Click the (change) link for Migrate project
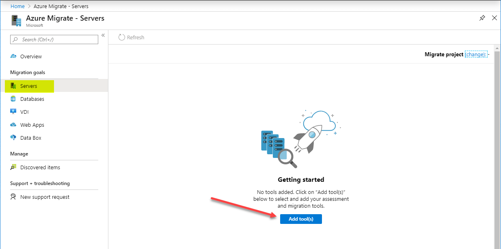501x249 pixels. 476,54
